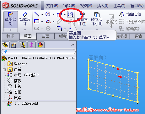The image size is (145, 114).
Task: Open the Rectangle tool dropdown arrow
Action: pos(42,22)
